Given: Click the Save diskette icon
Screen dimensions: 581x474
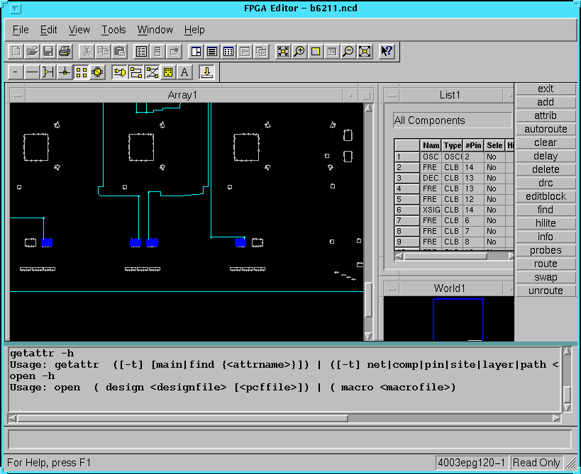Looking at the screenshot, I should [48, 51].
